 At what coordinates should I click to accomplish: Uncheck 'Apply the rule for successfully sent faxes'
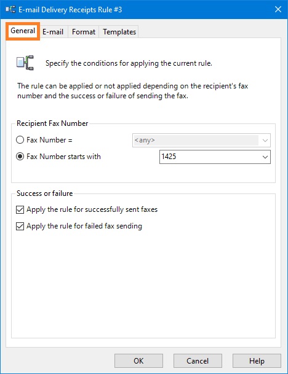click(x=20, y=209)
